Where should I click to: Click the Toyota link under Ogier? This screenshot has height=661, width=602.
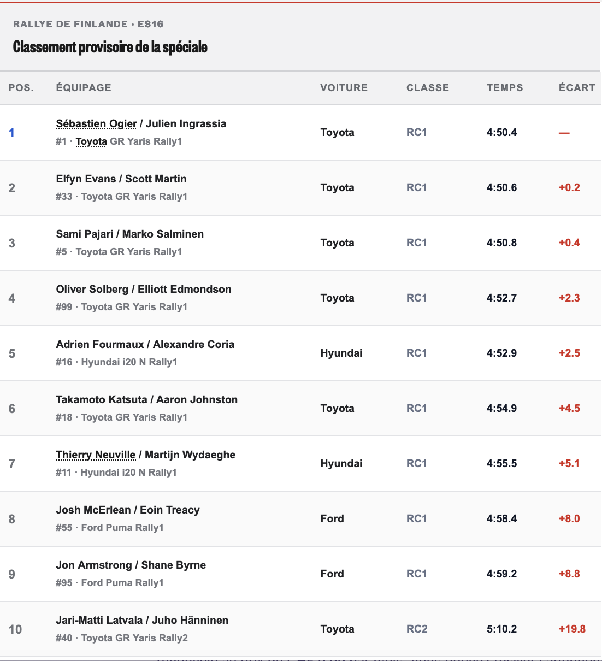point(91,141)
